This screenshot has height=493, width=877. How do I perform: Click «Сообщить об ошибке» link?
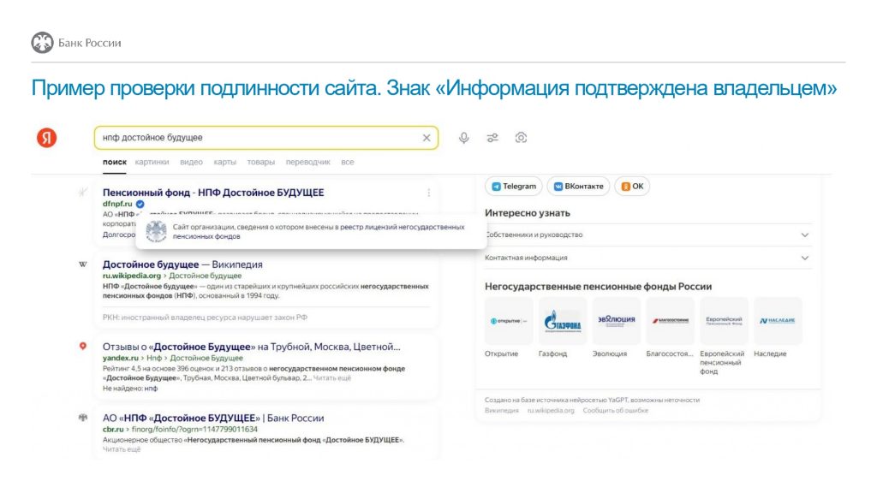615,410
